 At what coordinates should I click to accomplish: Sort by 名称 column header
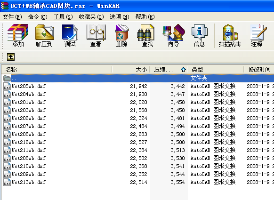tap(56, 70)
